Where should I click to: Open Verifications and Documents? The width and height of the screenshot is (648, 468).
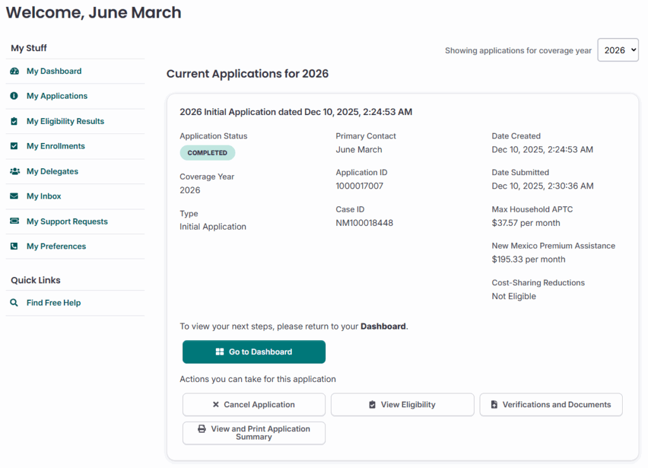[x=551, y=405]
